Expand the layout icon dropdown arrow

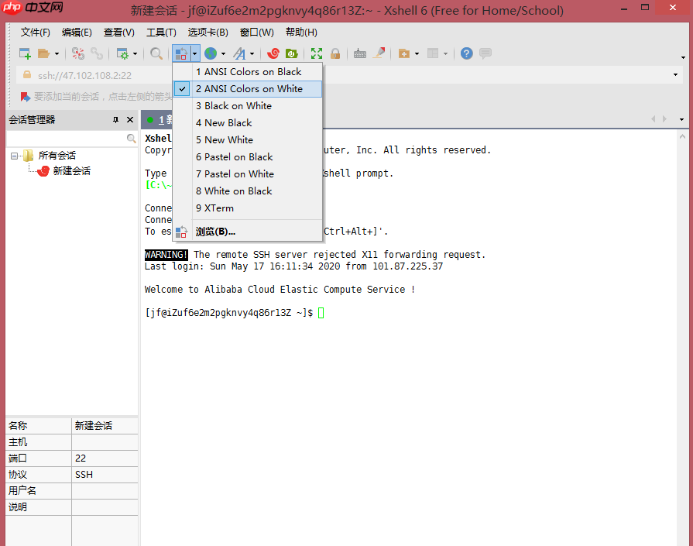click(x=445, y=54)
